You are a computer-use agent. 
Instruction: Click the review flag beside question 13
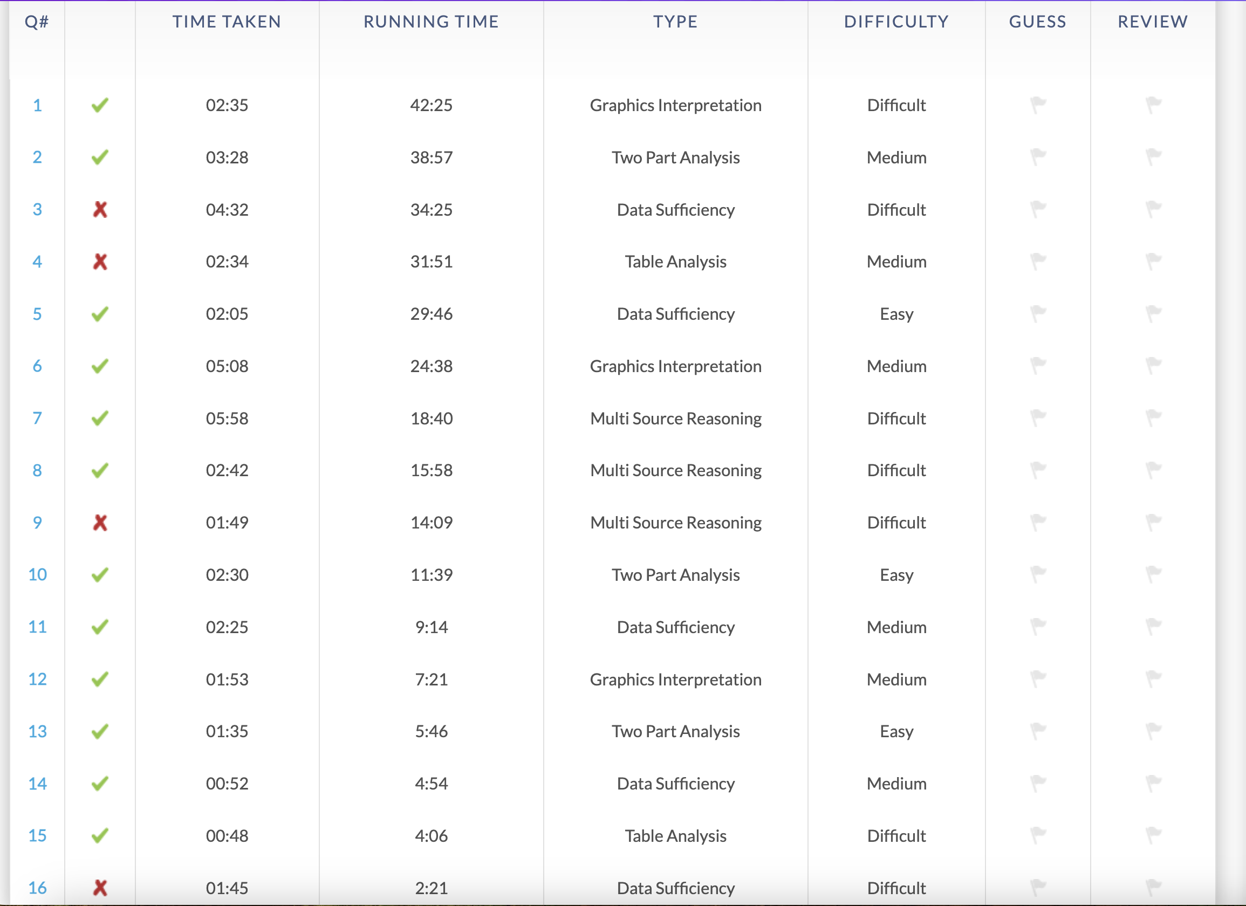pyautogui.click(x=1152, y=731)
